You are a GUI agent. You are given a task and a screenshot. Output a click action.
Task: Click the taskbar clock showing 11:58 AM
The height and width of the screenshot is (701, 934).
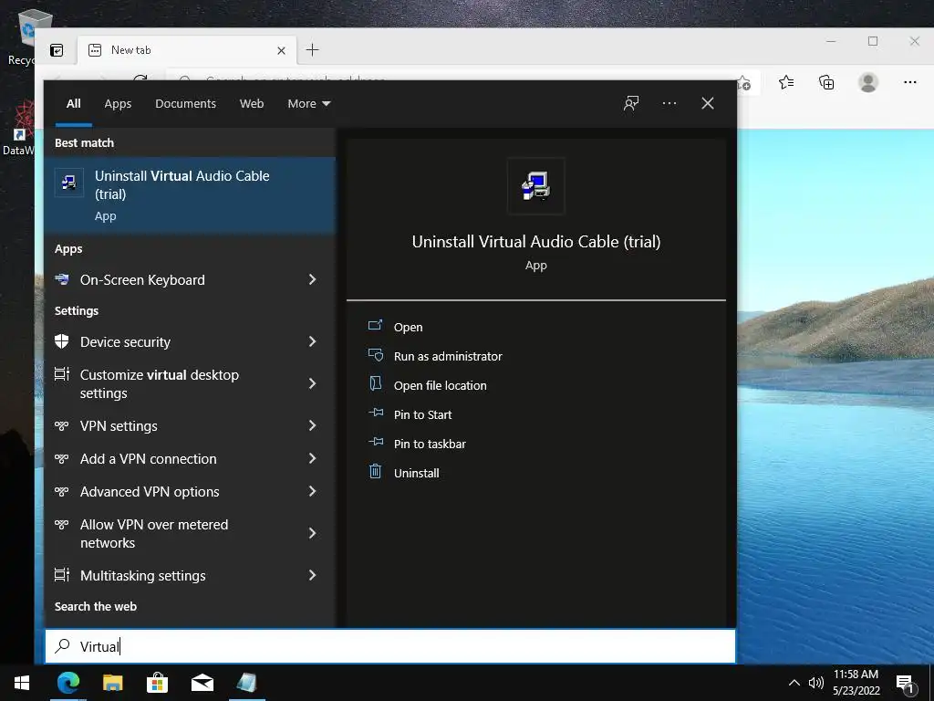coord(856,682)
